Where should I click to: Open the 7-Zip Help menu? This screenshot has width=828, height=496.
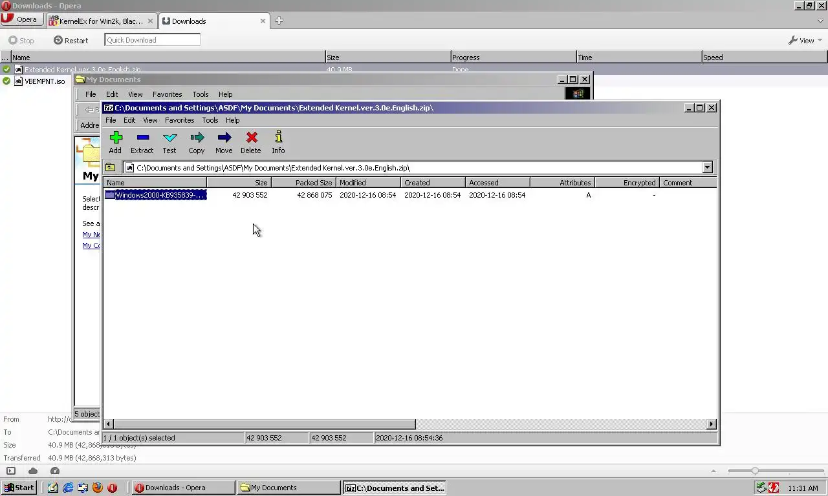(233, 120)
